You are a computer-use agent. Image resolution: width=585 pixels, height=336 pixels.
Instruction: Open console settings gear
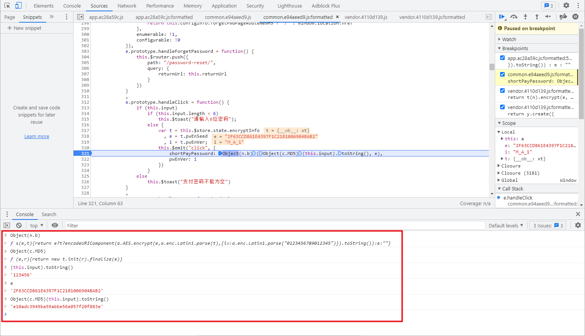pos(578,226)
